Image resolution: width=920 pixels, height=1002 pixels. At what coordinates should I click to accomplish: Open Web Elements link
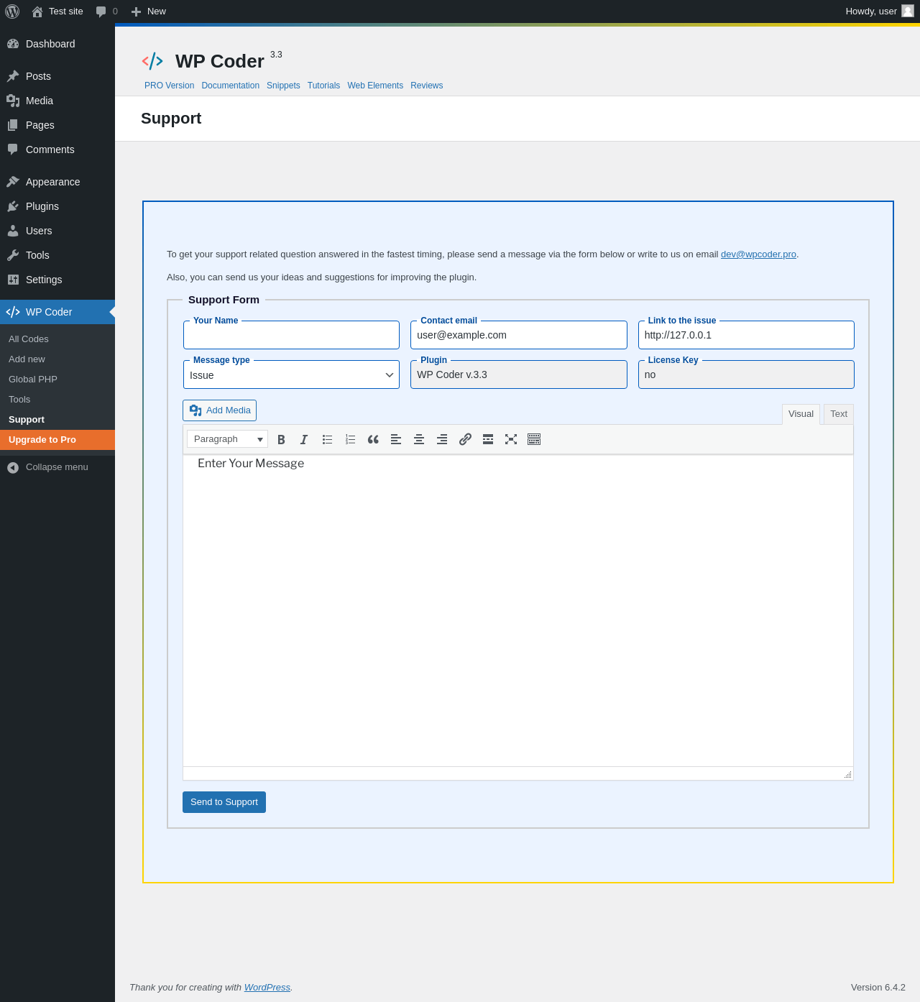click(x=375, y=86)
